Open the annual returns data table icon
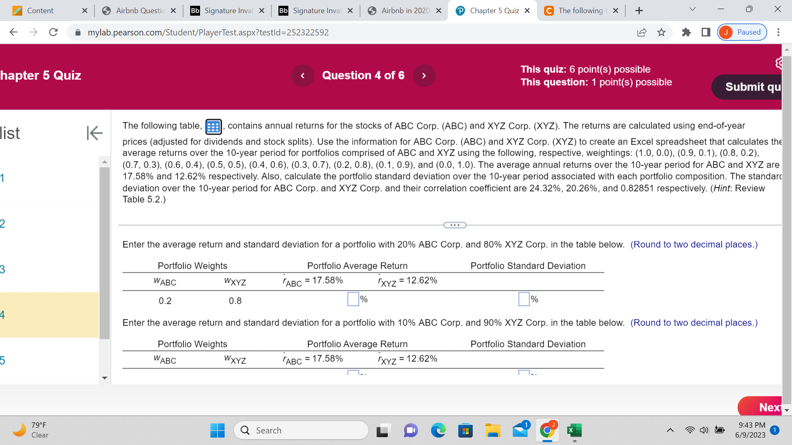This screenshot has width=792, height=445. coord(213,126)
